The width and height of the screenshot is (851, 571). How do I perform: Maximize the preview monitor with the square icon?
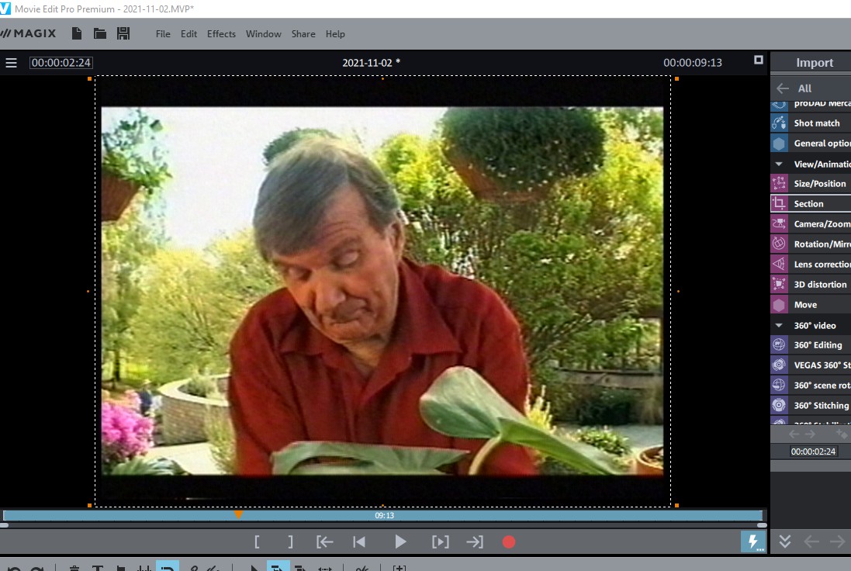(x=758, y=60)
